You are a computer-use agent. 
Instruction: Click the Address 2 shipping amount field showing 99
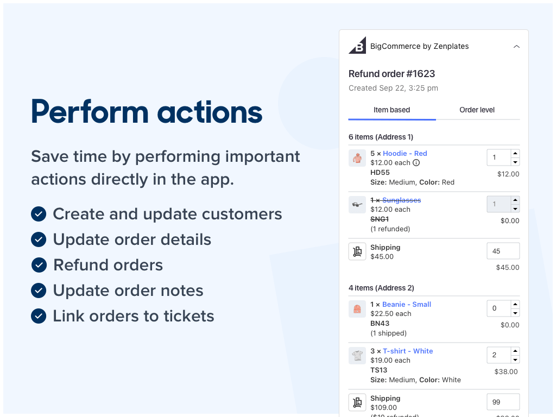pos(503,402)
